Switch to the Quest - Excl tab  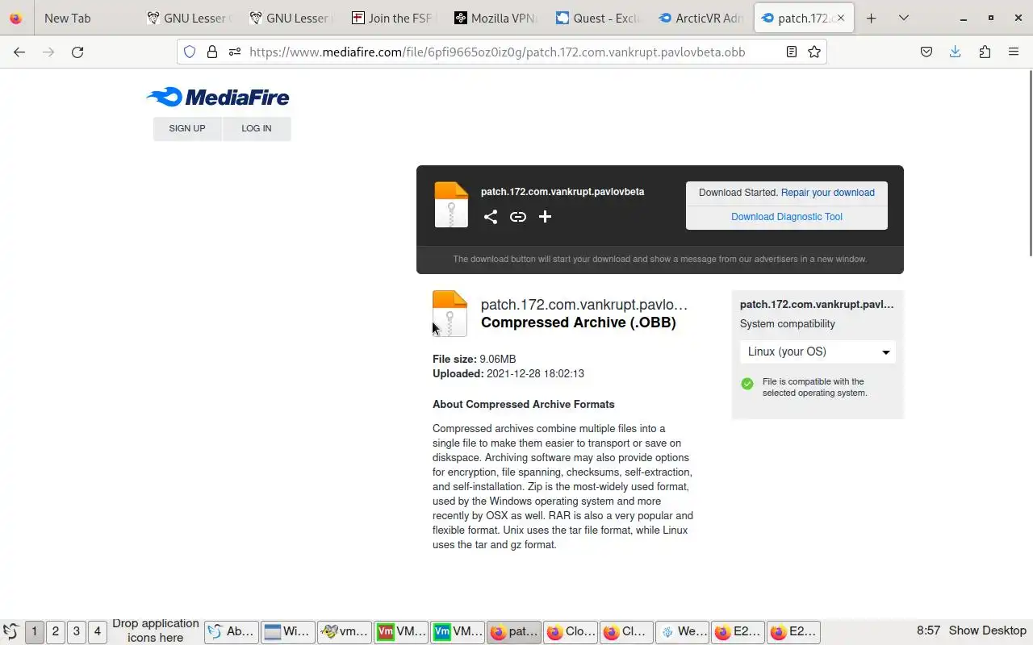click(x=598, y=18)
